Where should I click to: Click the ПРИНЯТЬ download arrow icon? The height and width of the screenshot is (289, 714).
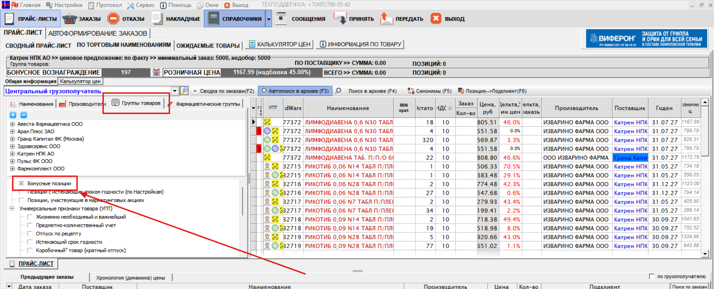[x=340, y=19]
